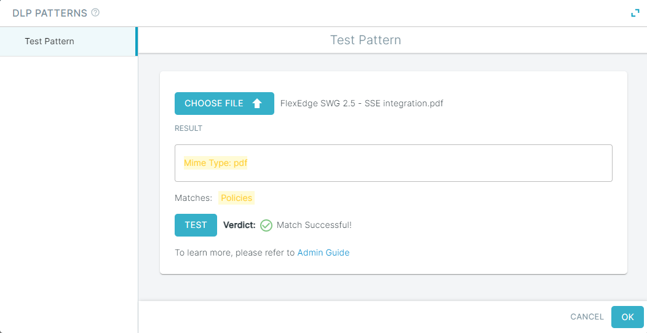The height and width of the screenshot is (333, 647).
Task: Click the selected PDF file name
Action: [362, 103]
